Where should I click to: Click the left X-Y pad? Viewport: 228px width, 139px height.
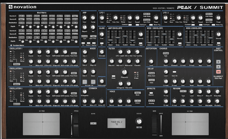pos(41,124)
